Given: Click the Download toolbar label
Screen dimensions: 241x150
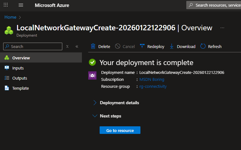Looking at the screenshot, I should coord(186,46).
